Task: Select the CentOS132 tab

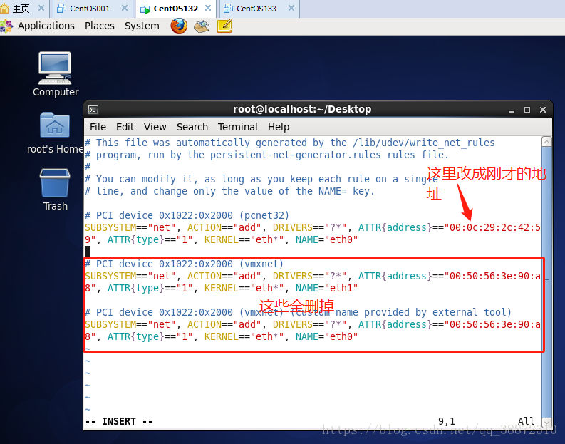Action: click(176, 9)
